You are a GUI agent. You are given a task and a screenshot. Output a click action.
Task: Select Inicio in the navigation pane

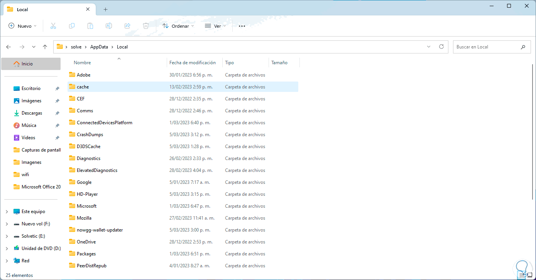click(31, 64)
